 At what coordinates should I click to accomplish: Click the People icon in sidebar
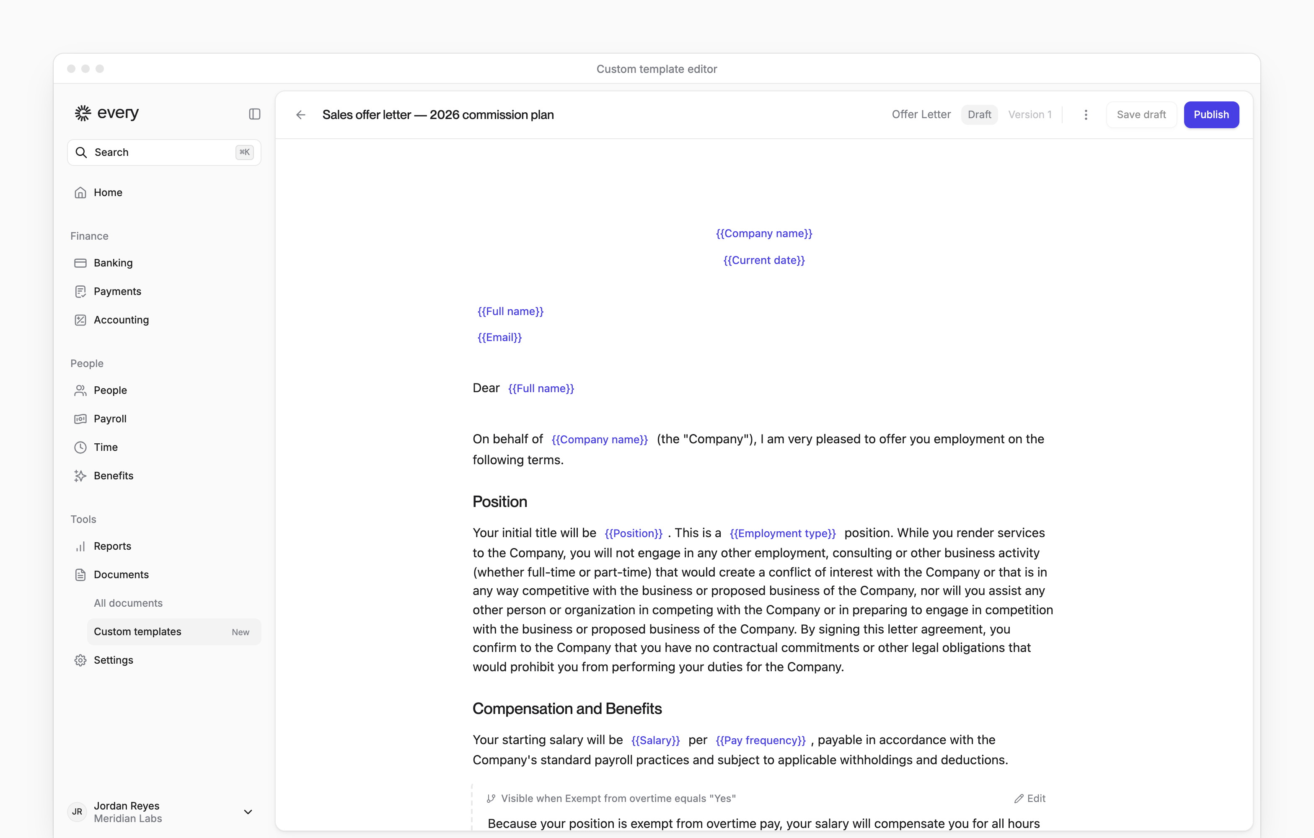[80, 390]
